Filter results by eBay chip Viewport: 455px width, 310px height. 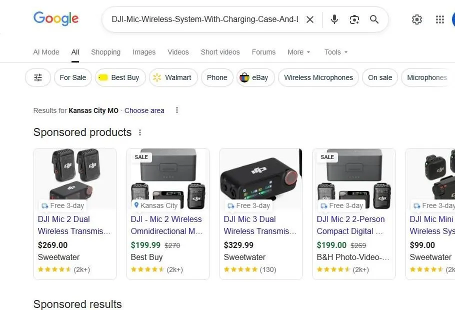coord(255,77)
